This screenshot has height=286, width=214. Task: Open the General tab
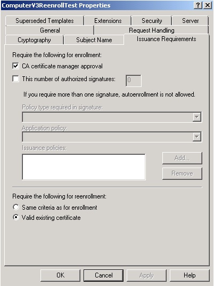coord(50,30)
